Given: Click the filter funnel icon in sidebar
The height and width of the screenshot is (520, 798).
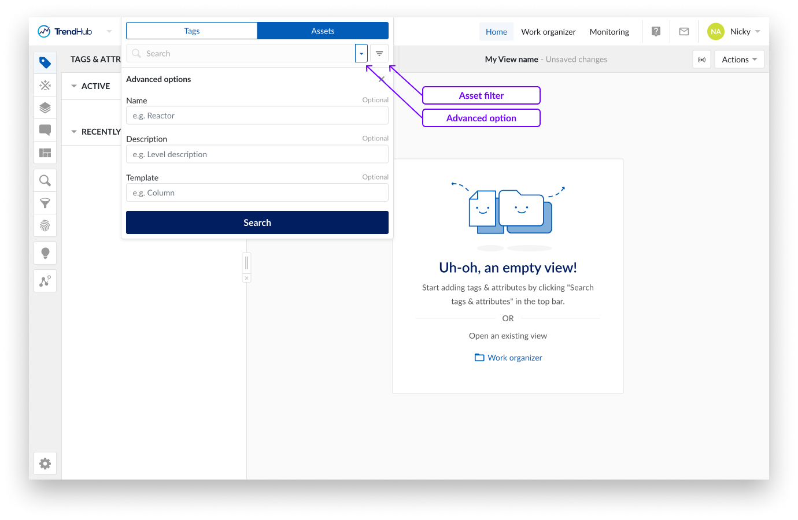Looking at the screenshot, I should click(45, 203).
